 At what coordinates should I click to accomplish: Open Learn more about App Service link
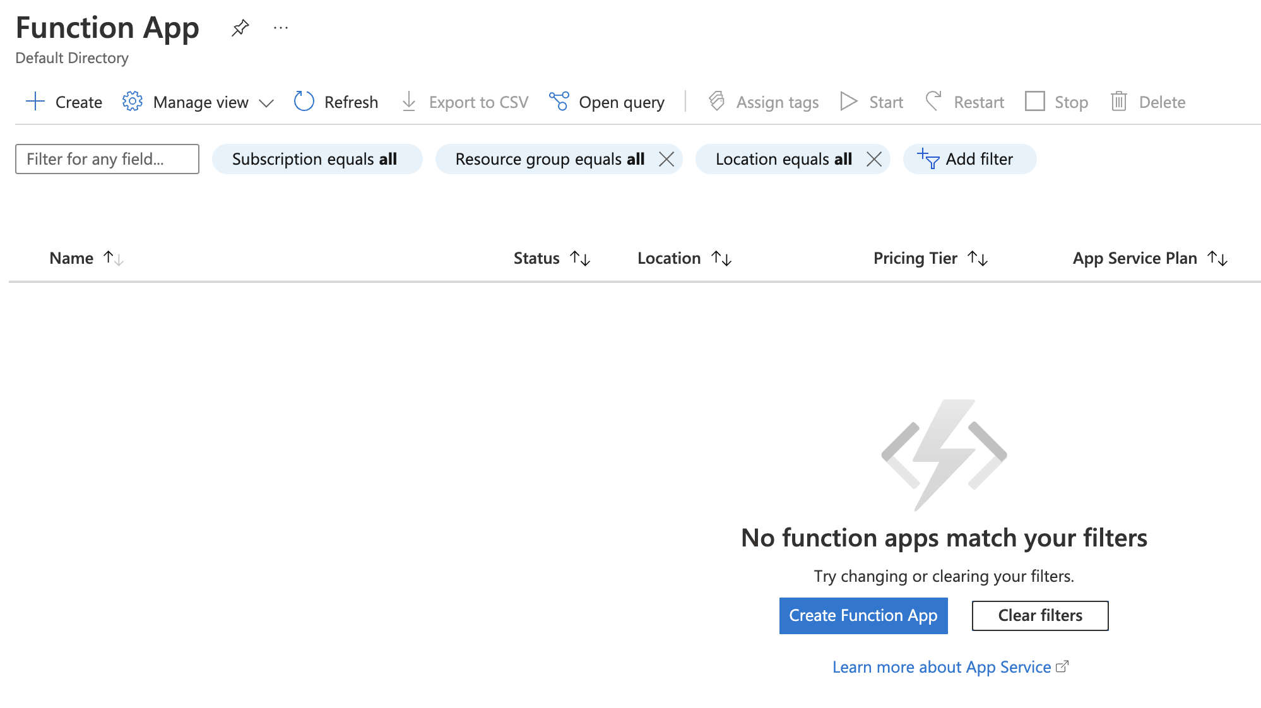tap(942, 667)
